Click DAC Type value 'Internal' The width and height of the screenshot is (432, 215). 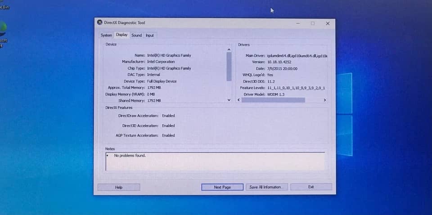pyautogui.click(x=153, y=75)
